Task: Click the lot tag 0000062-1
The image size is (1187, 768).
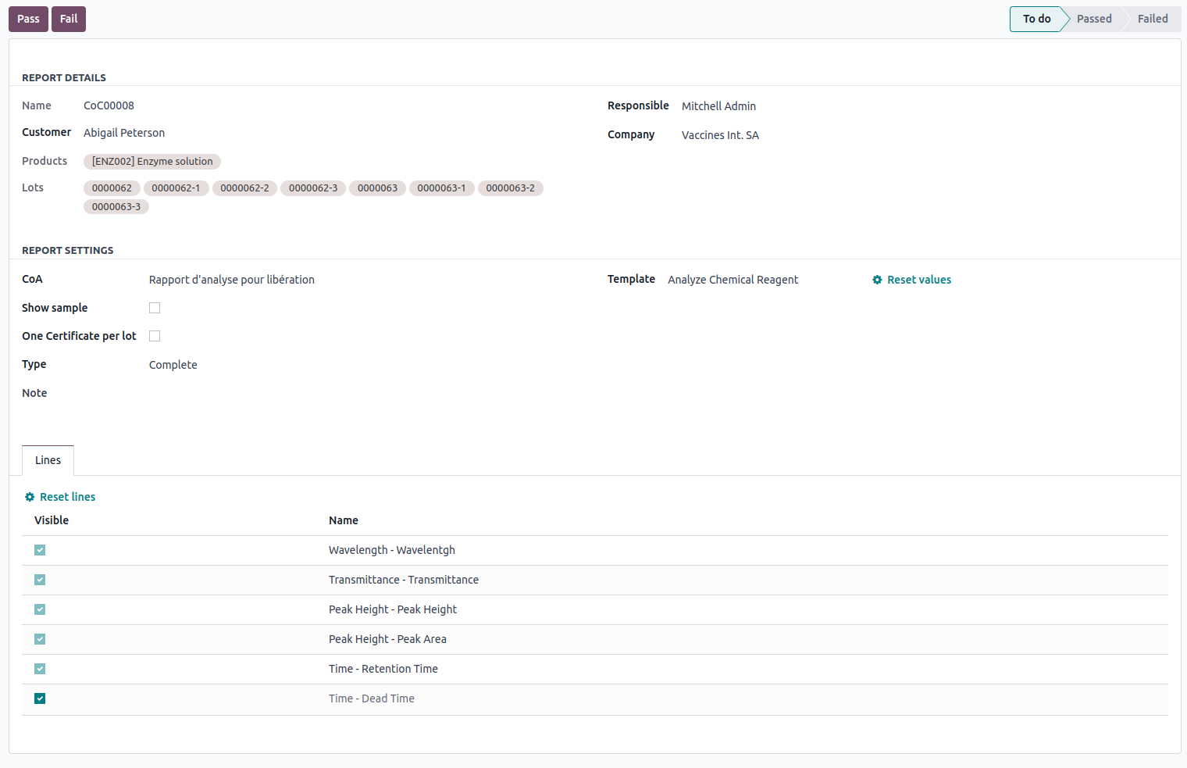Action: point(176,188)
